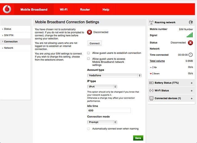This screenshot has height=143, width=197.
Task: Click the Connect button
Action: [94, 43]
